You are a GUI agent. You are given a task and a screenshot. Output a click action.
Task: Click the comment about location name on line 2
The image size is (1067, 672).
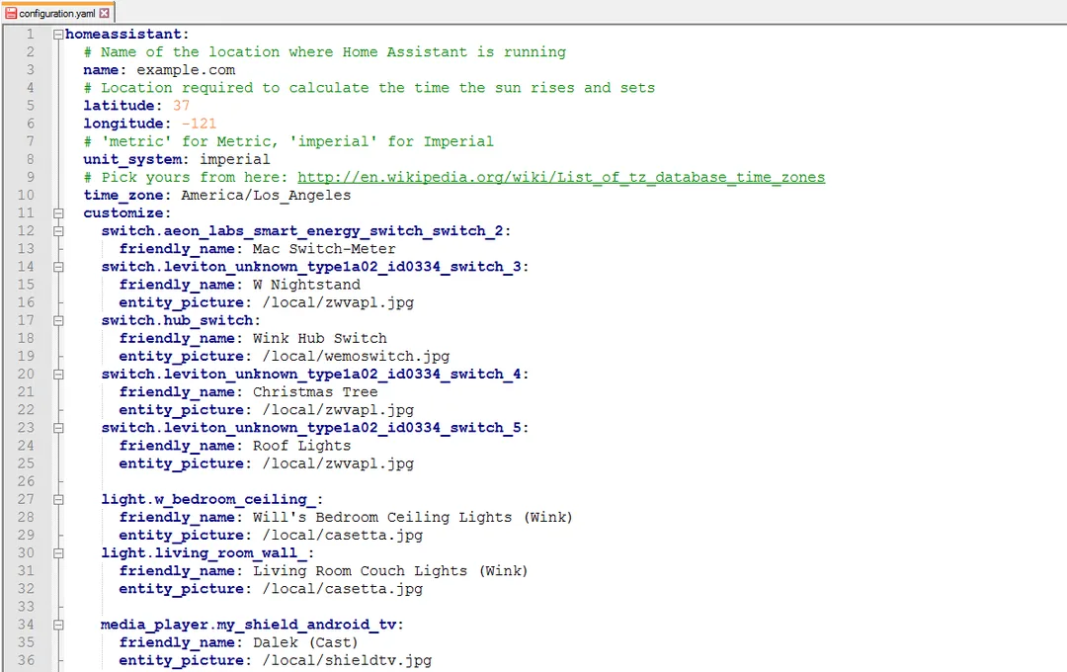click(x=325, y=51)
